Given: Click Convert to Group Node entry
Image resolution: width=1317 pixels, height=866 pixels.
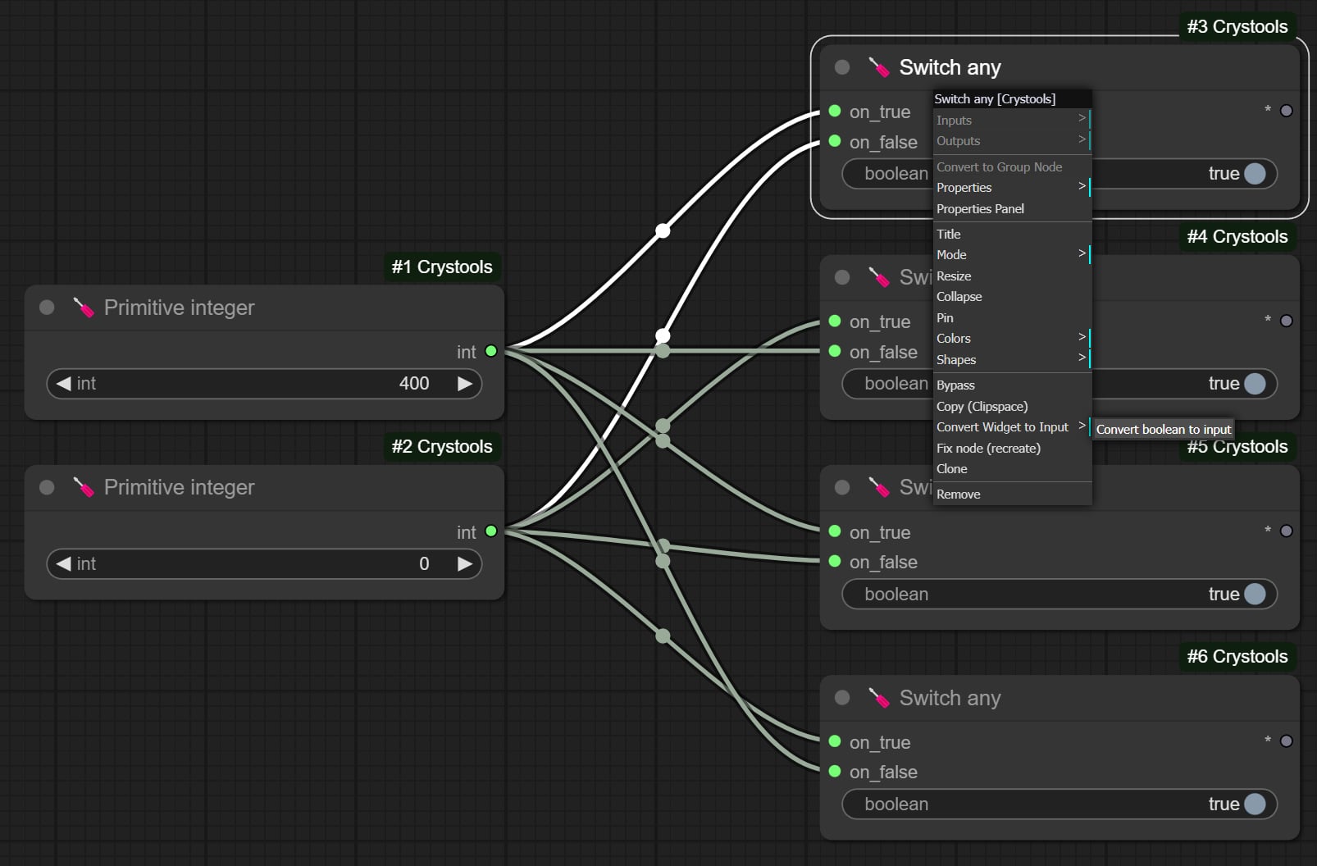Looking at the screenshot, I should click(1012, 167).
